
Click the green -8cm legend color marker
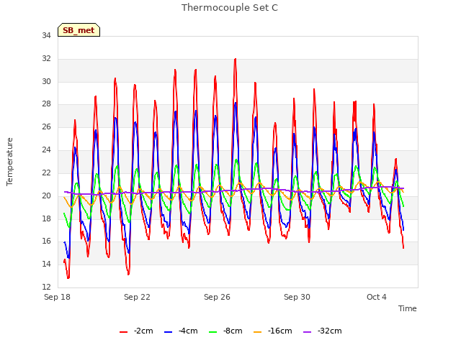(x=213, y=332)
